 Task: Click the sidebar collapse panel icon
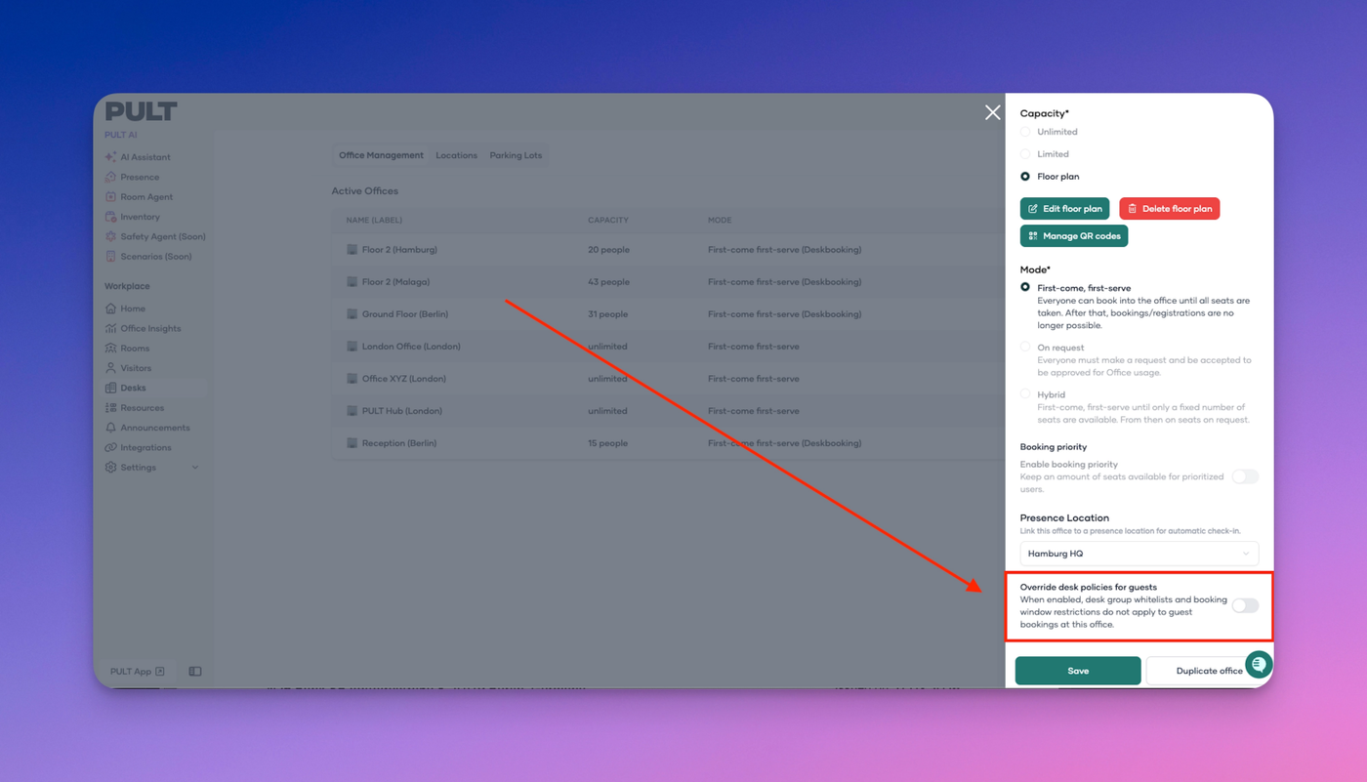pyautogui.click(x=195, y=672)
